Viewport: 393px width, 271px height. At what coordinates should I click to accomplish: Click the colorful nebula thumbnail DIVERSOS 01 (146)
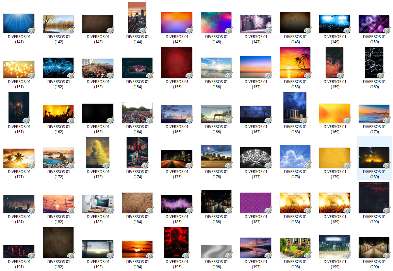(216, 23)
